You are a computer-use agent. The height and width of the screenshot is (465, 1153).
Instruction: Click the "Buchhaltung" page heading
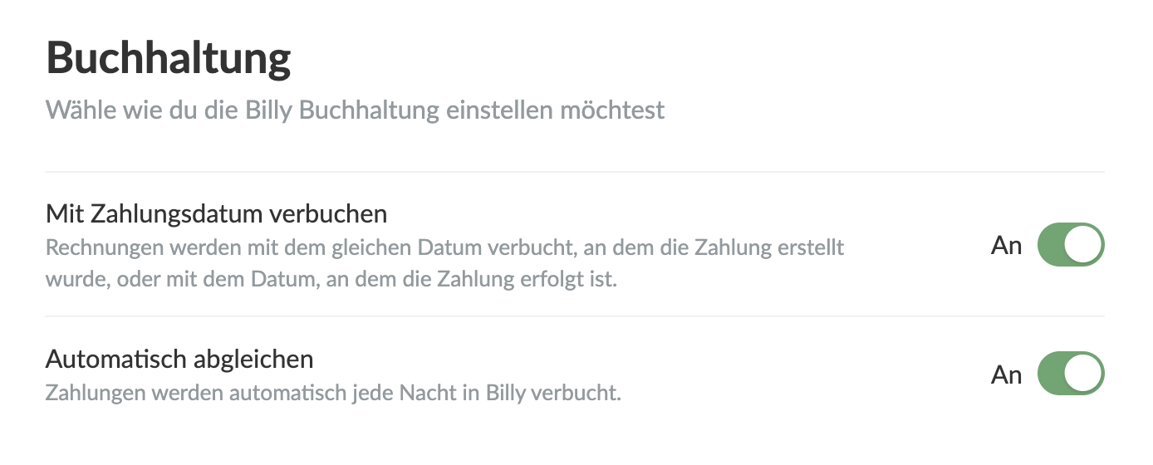[x=169, y=58]
